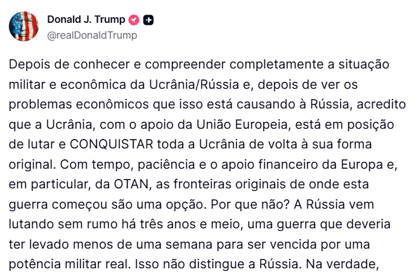The image size is (416, 274).
Task: Click the pink verified checkmark badge
Action: click(134, 20)
